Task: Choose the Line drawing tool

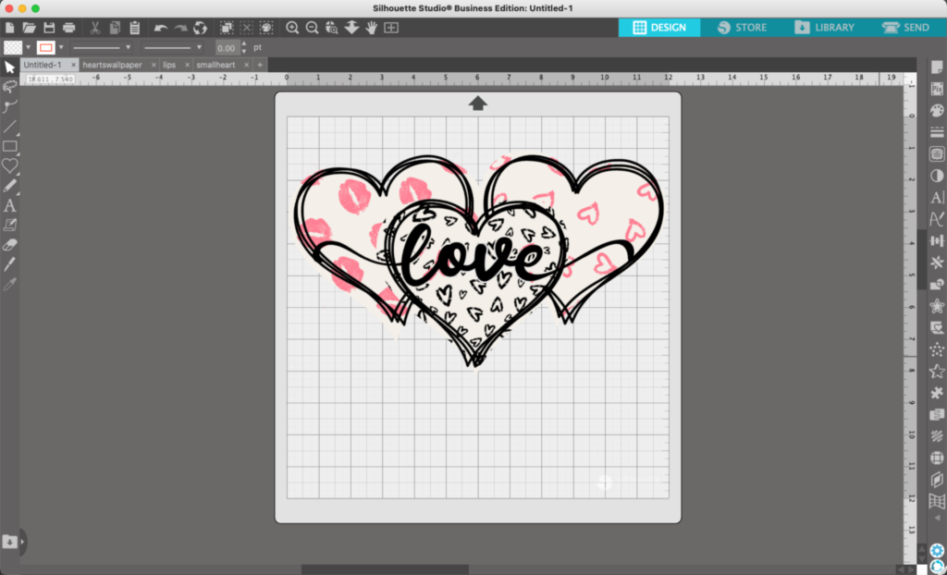Action: point(9,127)
